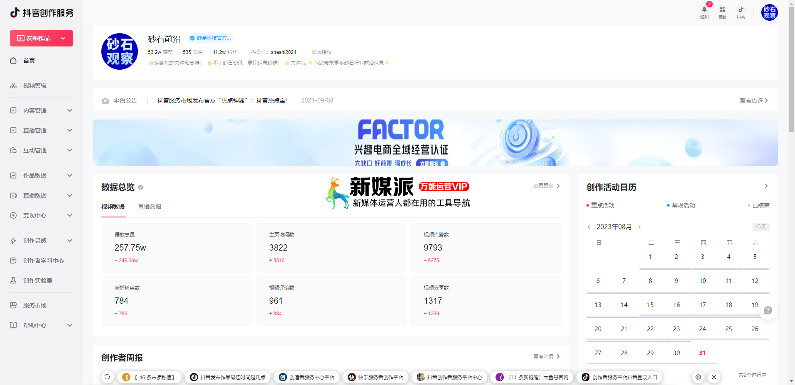Open 大鱼号官网 suggestion
This screenshot has height=385, width=795.
(532, 377)
